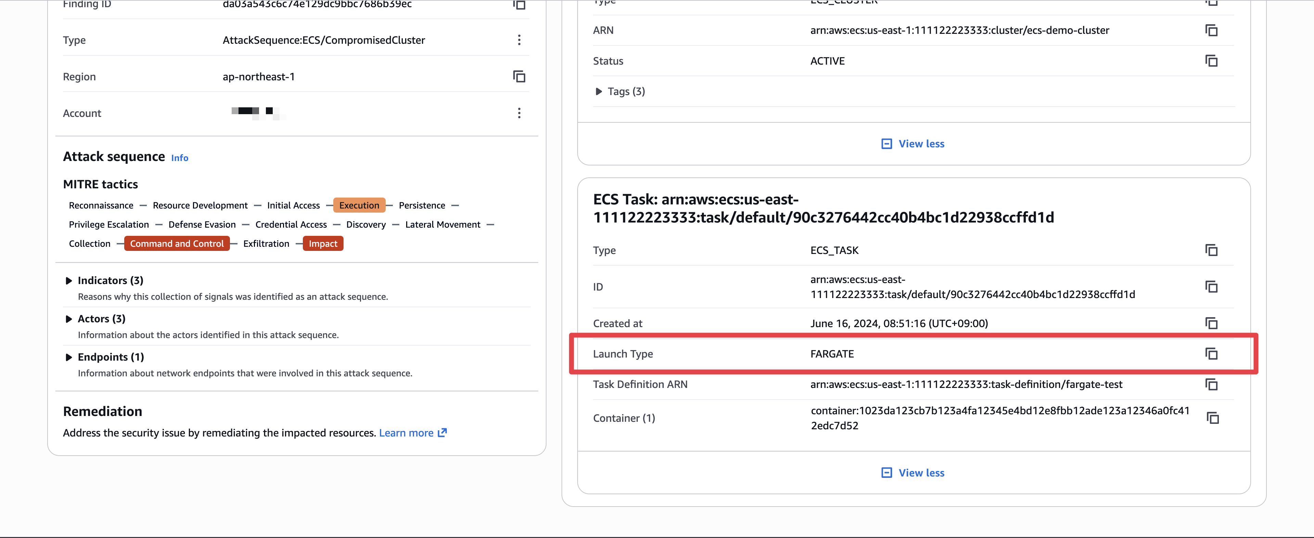Copy the FARGATE launch type value
Viewport: 1314px width, 538px height.
[1211, 353]
